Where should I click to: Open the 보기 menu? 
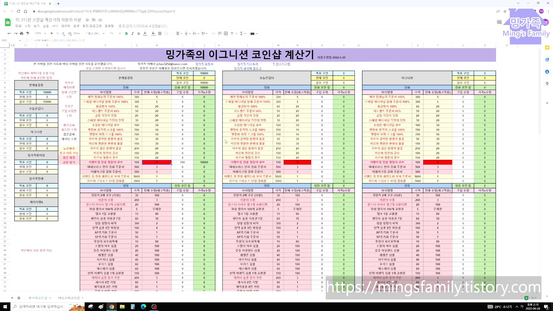pos(37,26)
